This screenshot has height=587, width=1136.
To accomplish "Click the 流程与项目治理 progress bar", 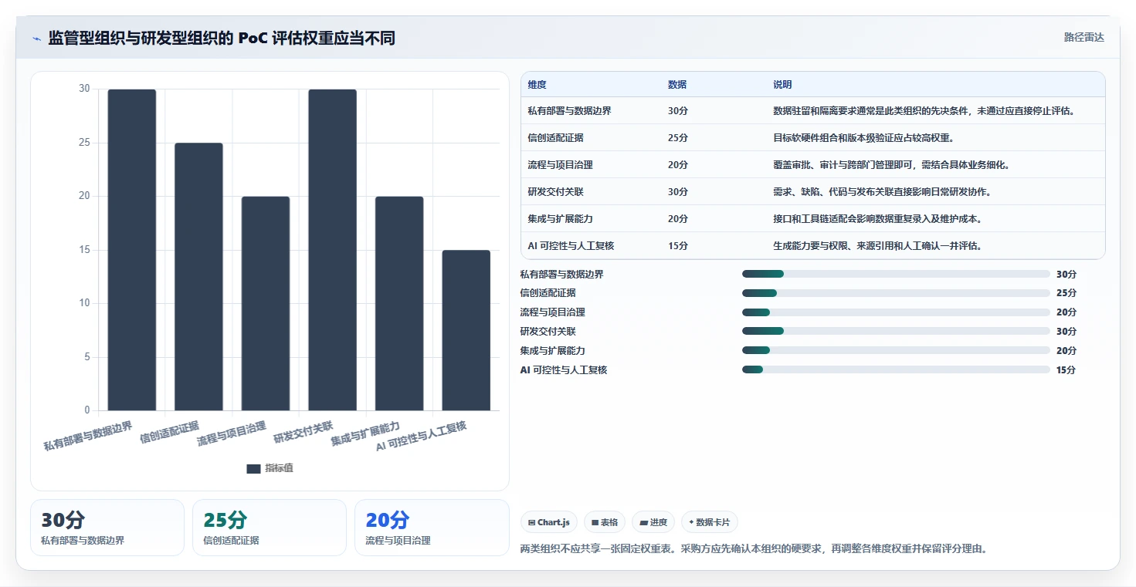I will 896,312.
